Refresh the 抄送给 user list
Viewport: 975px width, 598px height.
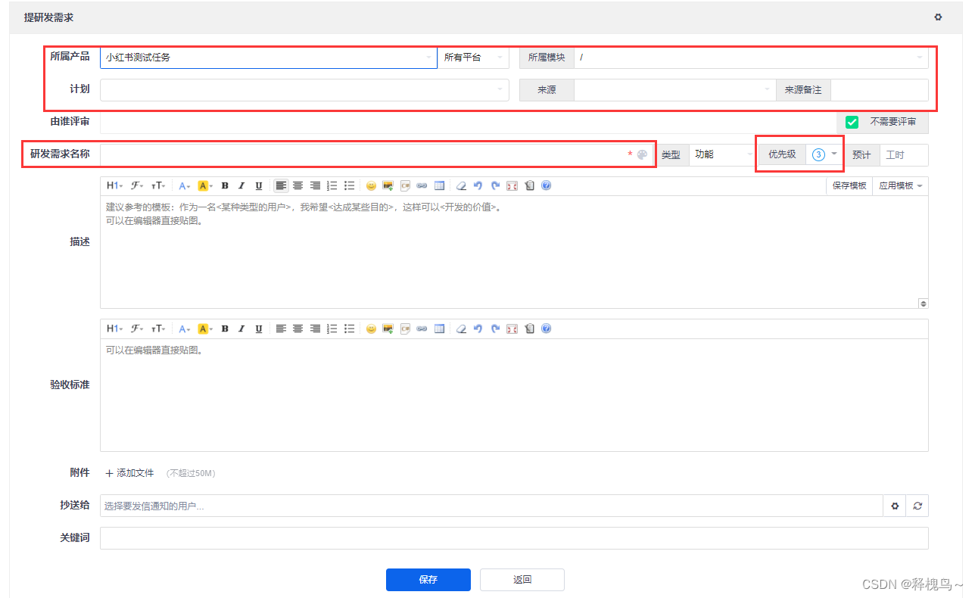[x=917, y=506]
